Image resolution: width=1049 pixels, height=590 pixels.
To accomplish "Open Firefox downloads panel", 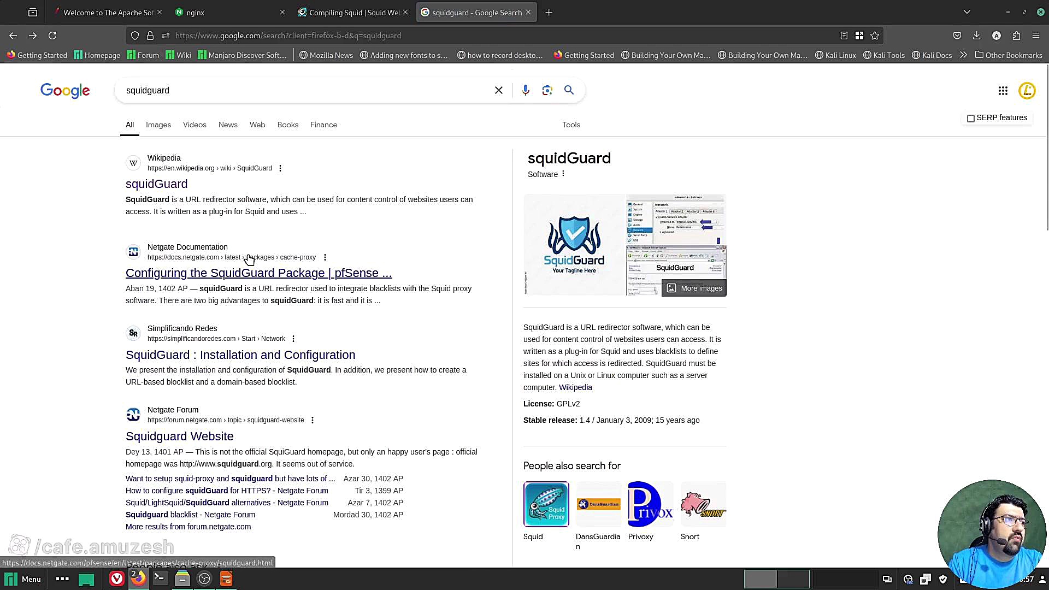I will click(x=976, y=36).
